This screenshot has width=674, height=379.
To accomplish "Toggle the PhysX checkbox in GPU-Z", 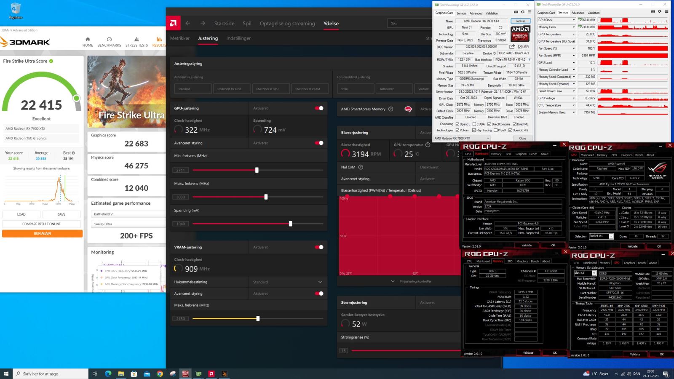I will [x=496, y=130].
